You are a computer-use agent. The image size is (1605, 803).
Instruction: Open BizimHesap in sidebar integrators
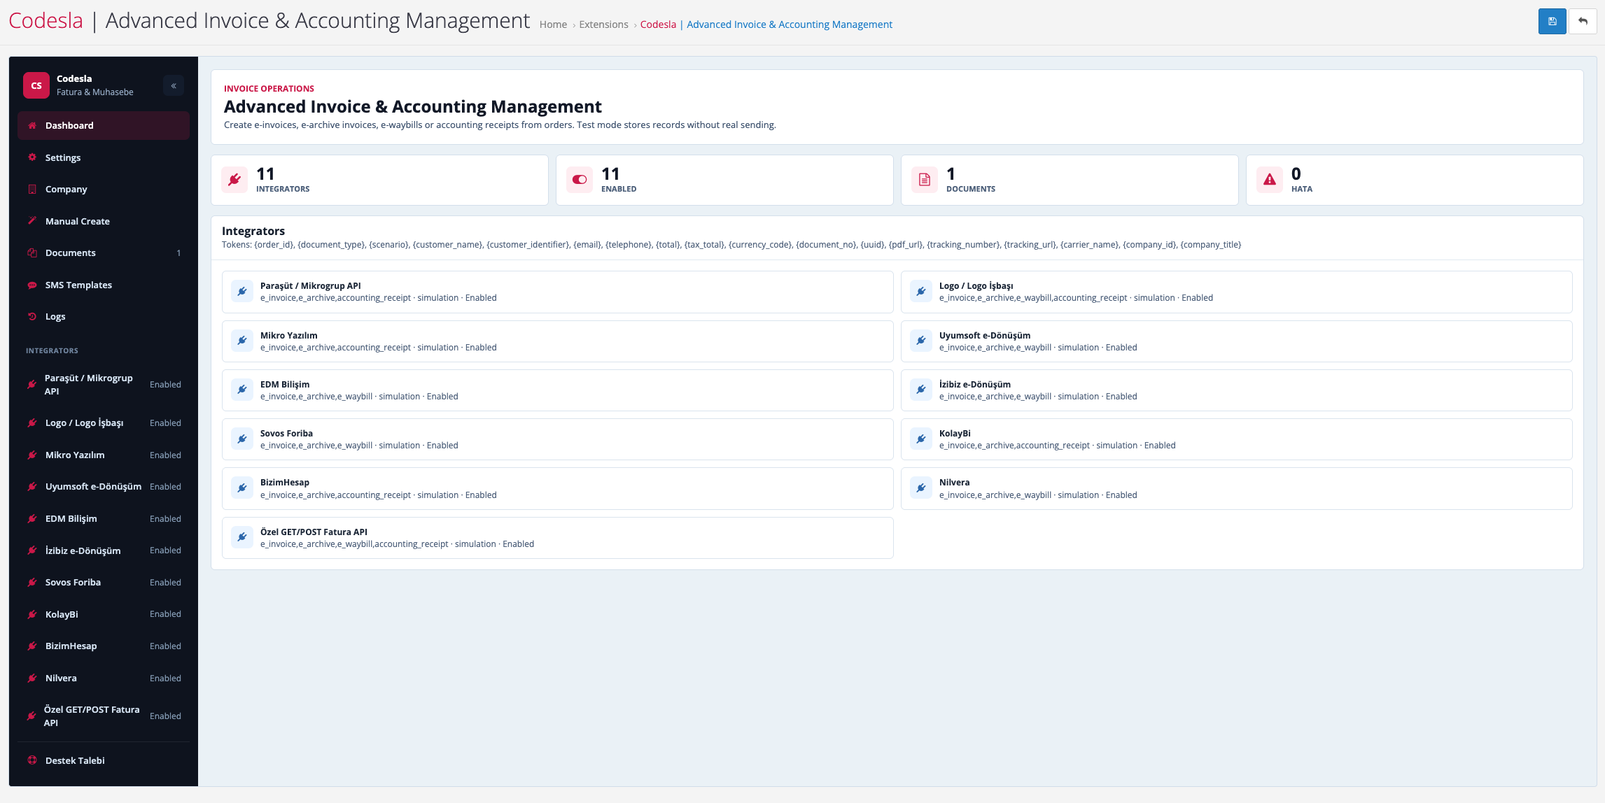pos(104,646)
